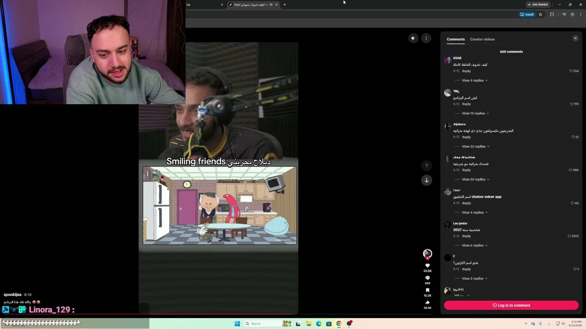Like Aljohara's comment with 51 likes
Screen dimensions: 586x329
coord(573,137)
